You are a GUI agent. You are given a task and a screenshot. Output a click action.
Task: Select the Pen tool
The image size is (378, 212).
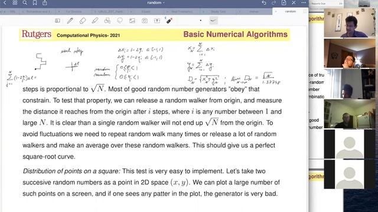point(70,21)
